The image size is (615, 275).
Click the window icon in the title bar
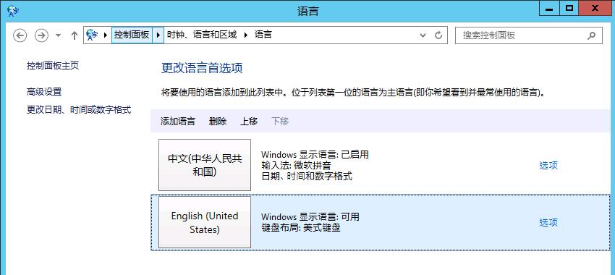(13, 11)
